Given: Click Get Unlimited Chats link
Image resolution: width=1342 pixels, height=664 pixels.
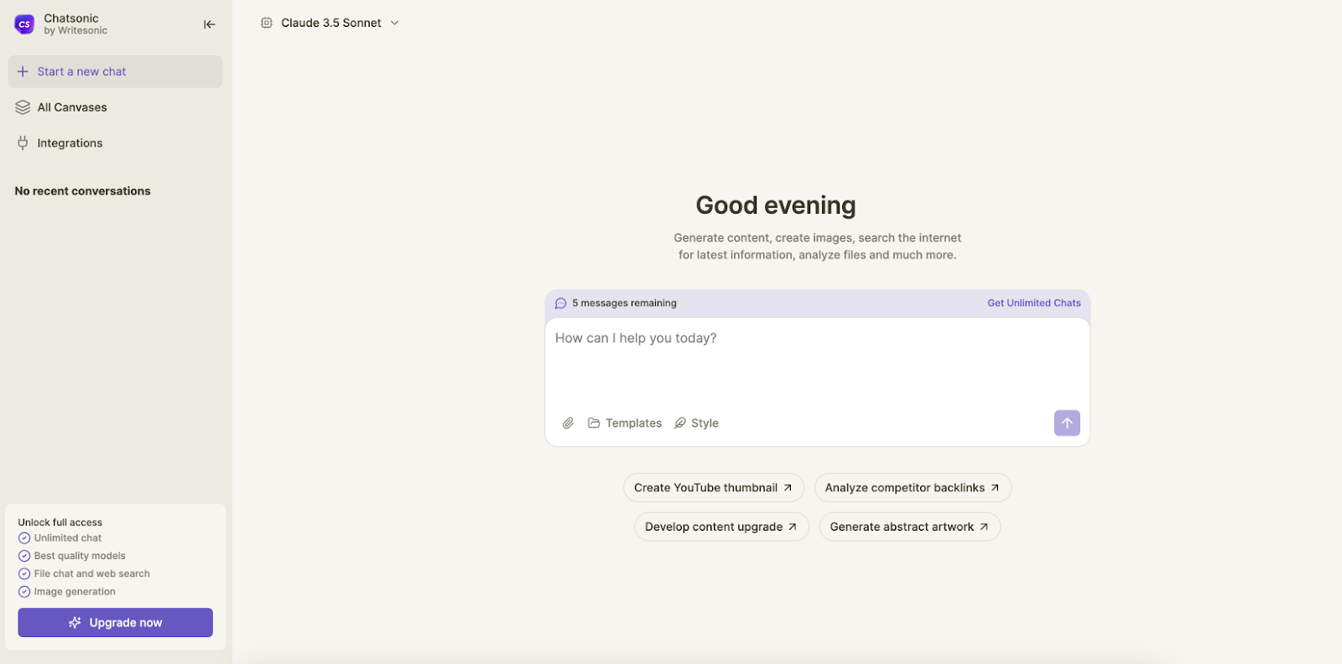Looking at the screenshot, I should click(1033, 303).
